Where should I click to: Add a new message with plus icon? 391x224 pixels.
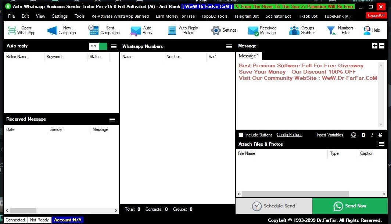(x=374, y=46)
